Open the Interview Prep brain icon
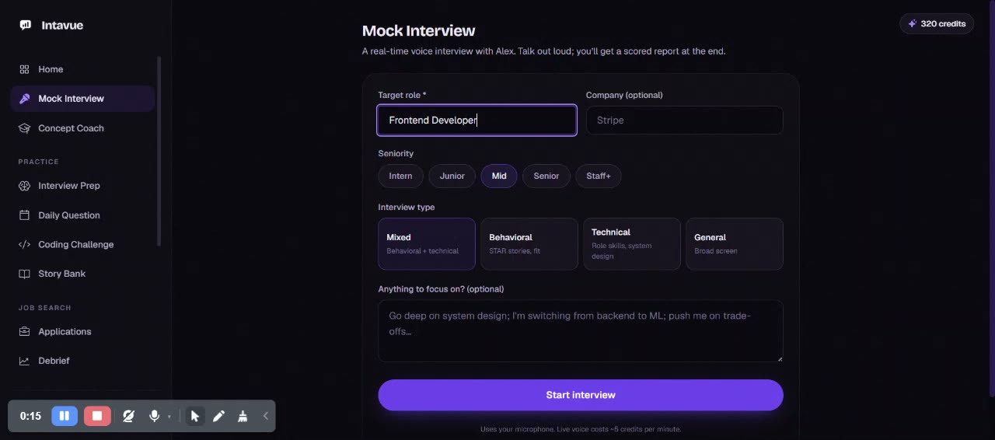This screenshot has height=440, width=995. click(24, 186)
